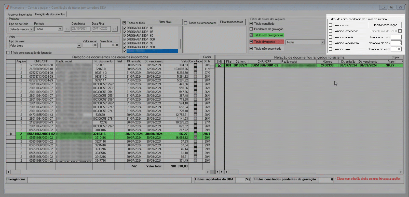Select the Relação de documentos tab
Viewport: 409px width, 197px height.
[x=50, y=14]
